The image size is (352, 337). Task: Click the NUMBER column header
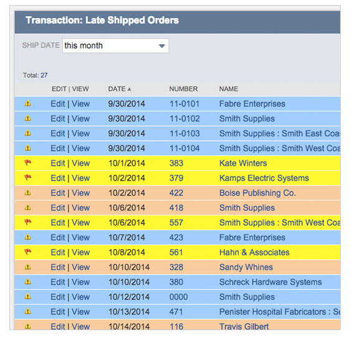tap(183, 89)
